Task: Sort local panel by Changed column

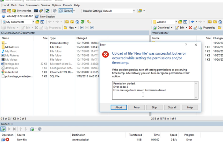Action: click(91, 38)
